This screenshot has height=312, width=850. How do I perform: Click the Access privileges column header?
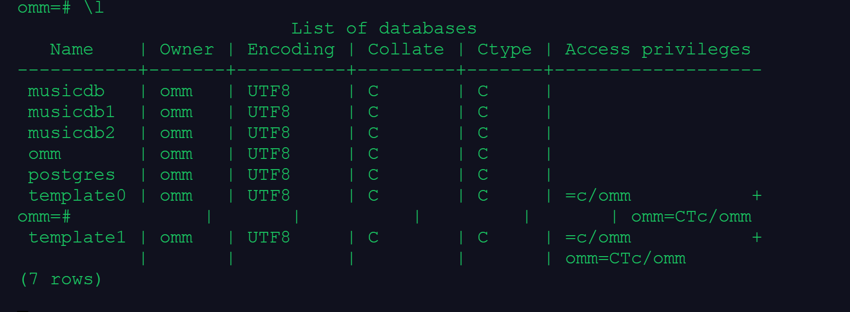click(x=658, y=50)
